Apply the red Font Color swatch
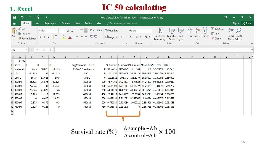This screenshot has height=149, width=265. 70,37
